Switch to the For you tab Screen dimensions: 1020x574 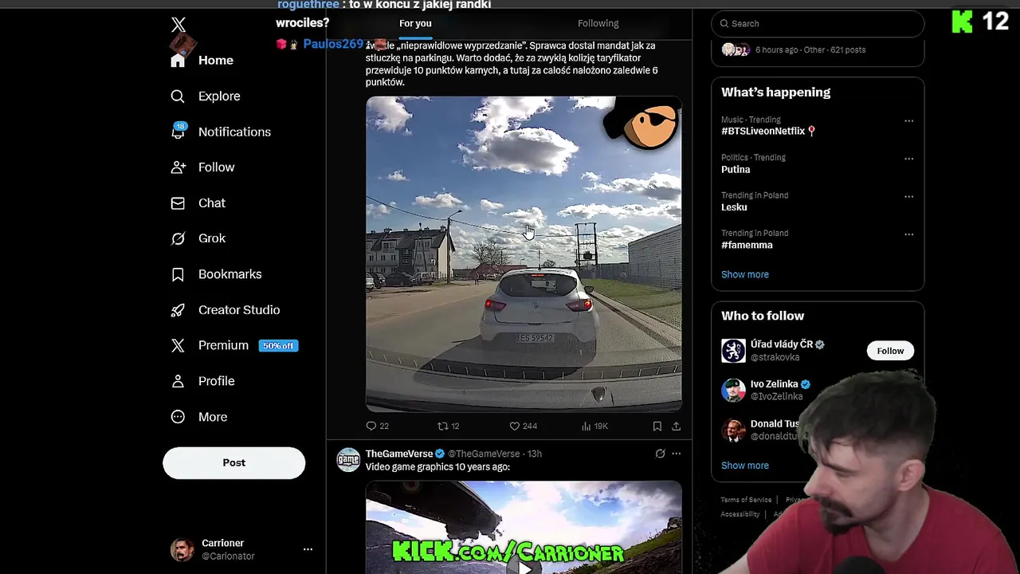[x=415, y=23]
